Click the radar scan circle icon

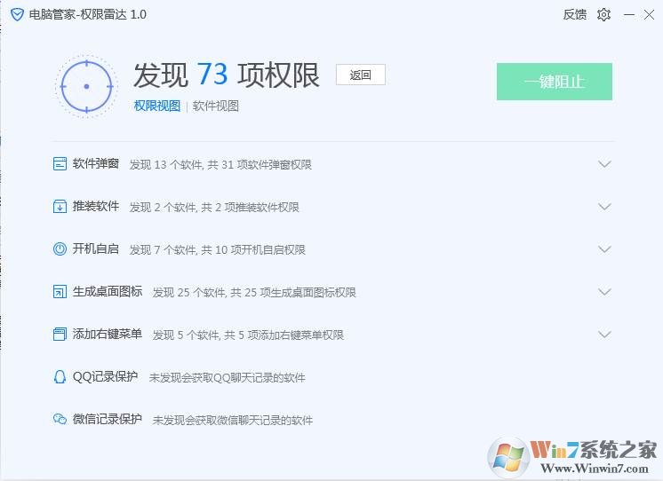(87, 87)
